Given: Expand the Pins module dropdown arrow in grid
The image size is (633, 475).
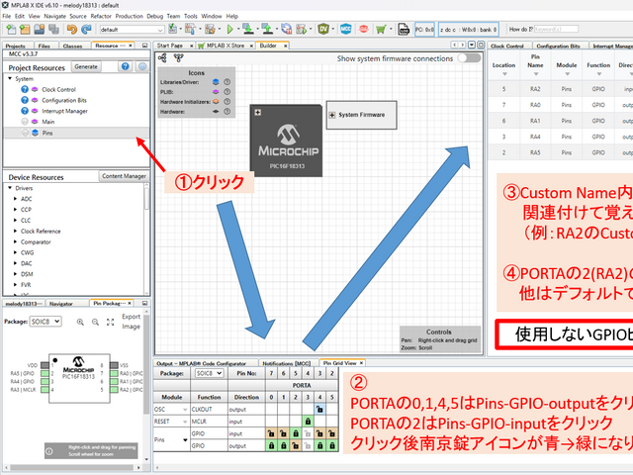Looking at the screenshot, I should (185, 439).
